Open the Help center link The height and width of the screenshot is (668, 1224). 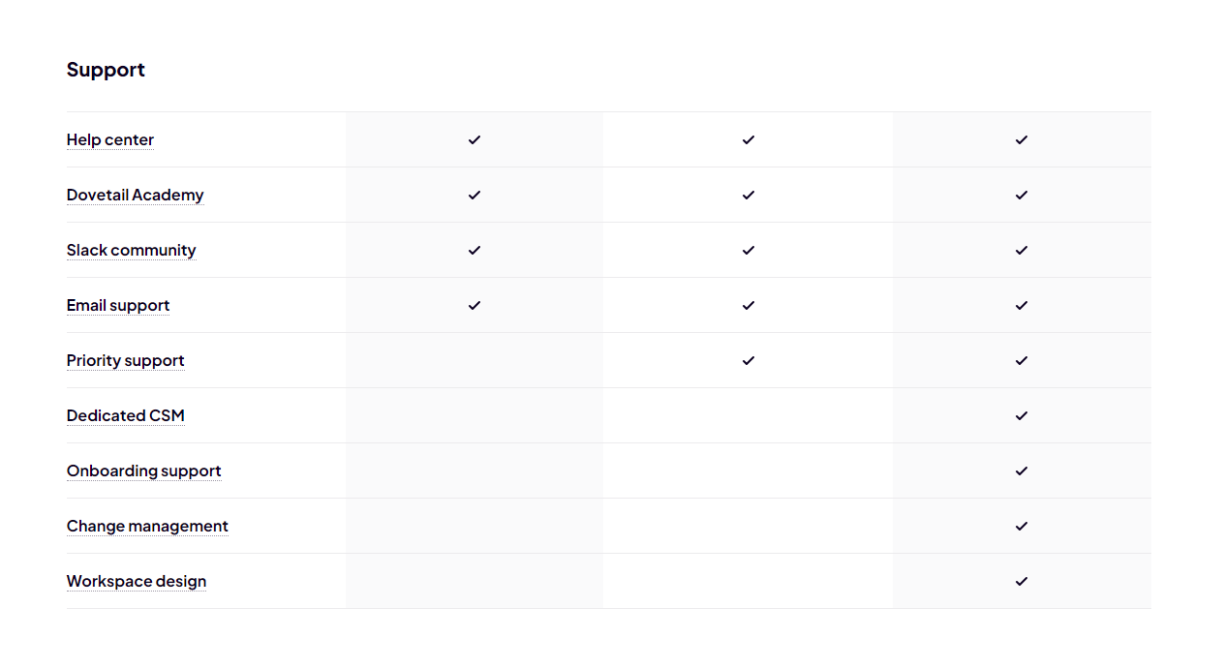110,140
